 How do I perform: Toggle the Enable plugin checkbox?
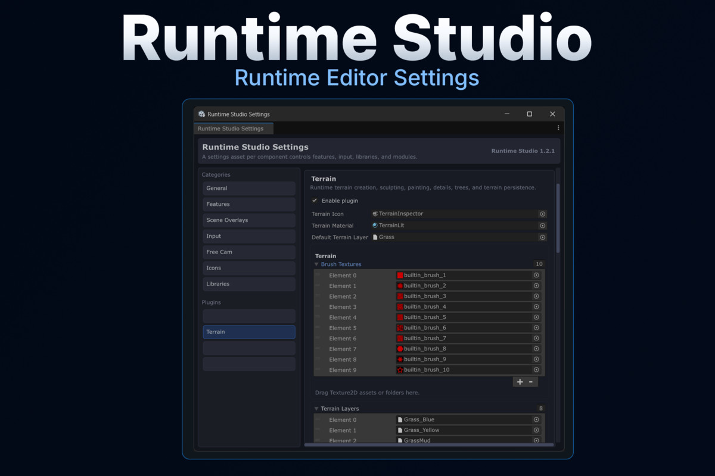click(x=315, y=201)
